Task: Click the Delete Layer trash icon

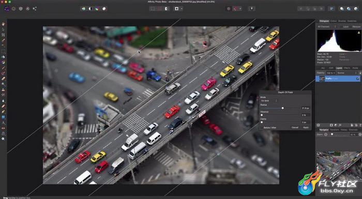Action: tap(360, 125)
